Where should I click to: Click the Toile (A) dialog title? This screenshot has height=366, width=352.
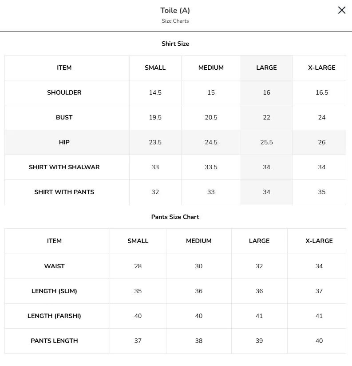click(x=175, y=11)
